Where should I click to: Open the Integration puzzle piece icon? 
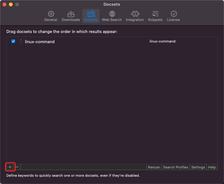coord(135,14)
